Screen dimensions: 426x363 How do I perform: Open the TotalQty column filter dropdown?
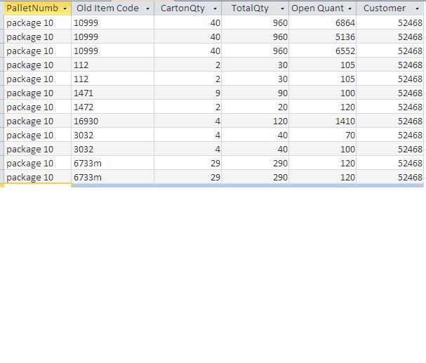[282, 8]
